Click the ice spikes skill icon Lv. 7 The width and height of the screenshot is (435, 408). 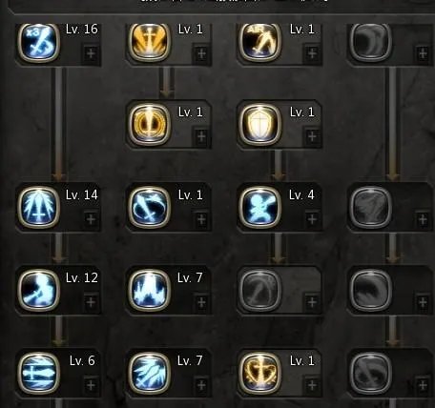click(x=150, y=290)
